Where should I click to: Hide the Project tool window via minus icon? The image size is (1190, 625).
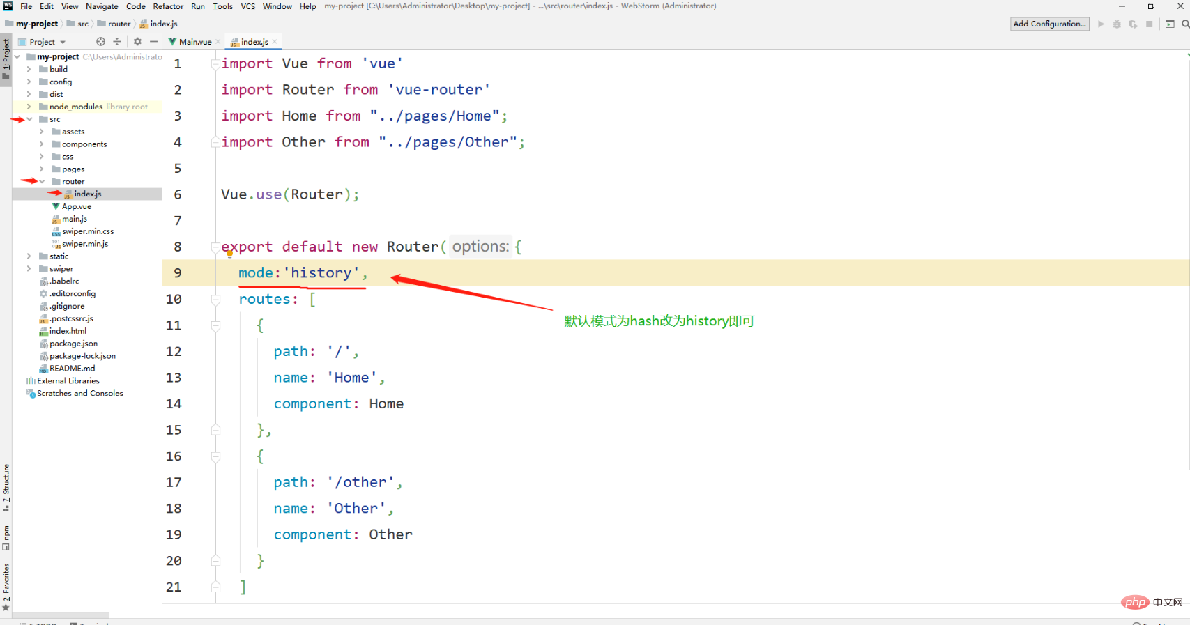(x=153, y=42)
